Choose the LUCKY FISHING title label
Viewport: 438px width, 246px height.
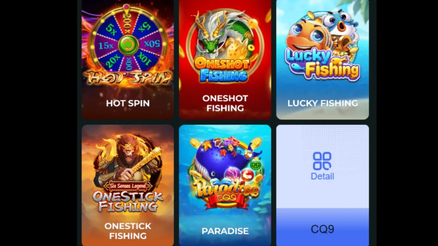click(x=323, y=103)
